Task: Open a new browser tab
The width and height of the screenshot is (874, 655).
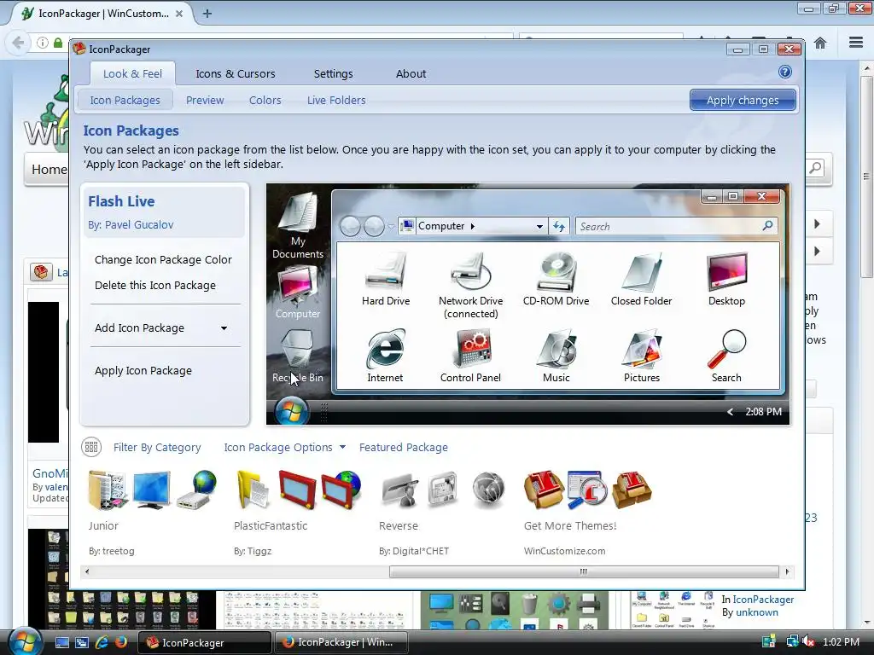Action: [207, 14]
